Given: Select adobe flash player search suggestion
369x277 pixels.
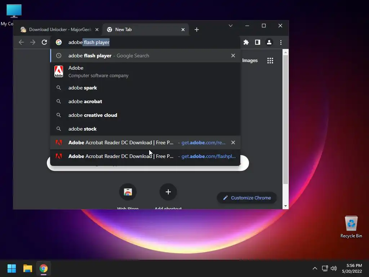Looking at the screenshot, I should 145,56.
